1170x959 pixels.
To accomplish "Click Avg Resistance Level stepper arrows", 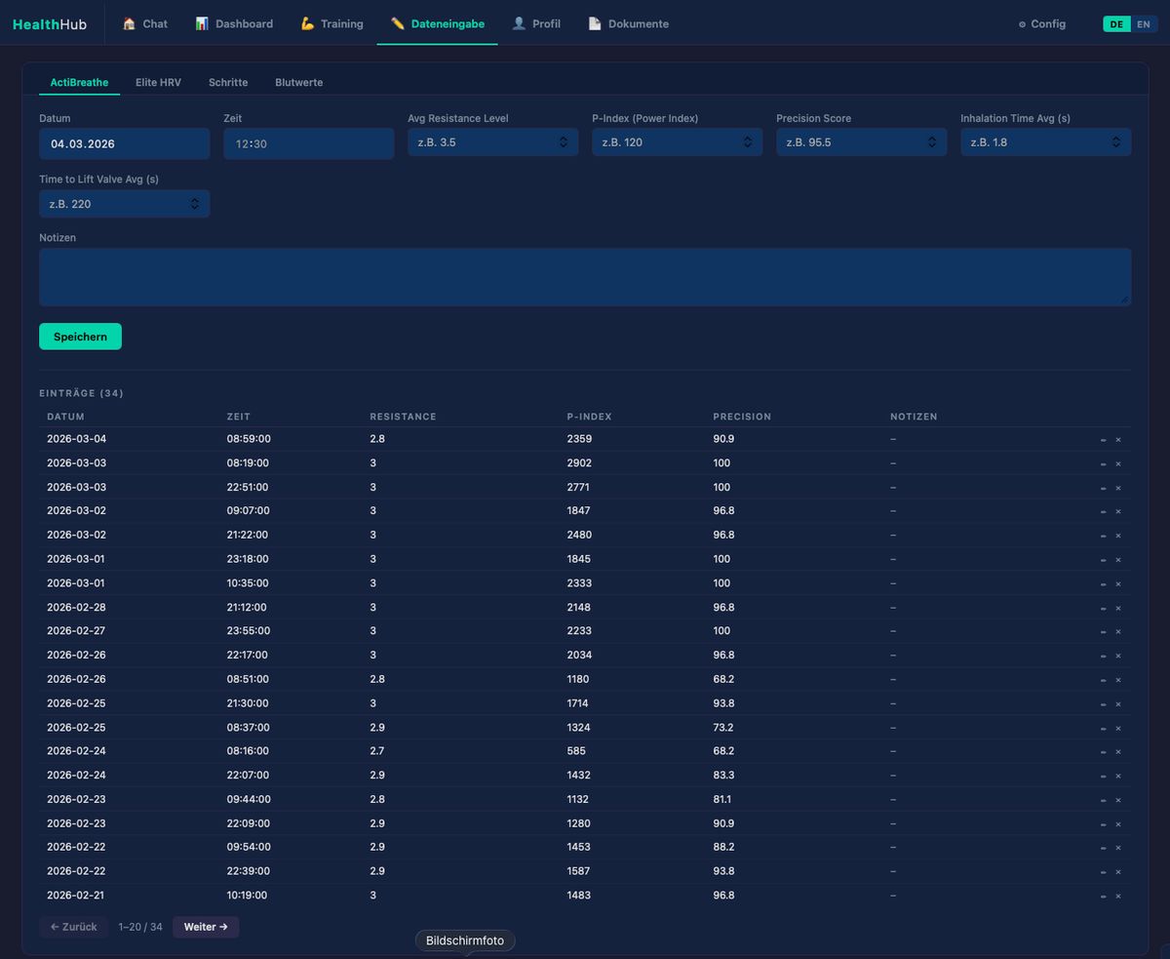I will [564, 142].
